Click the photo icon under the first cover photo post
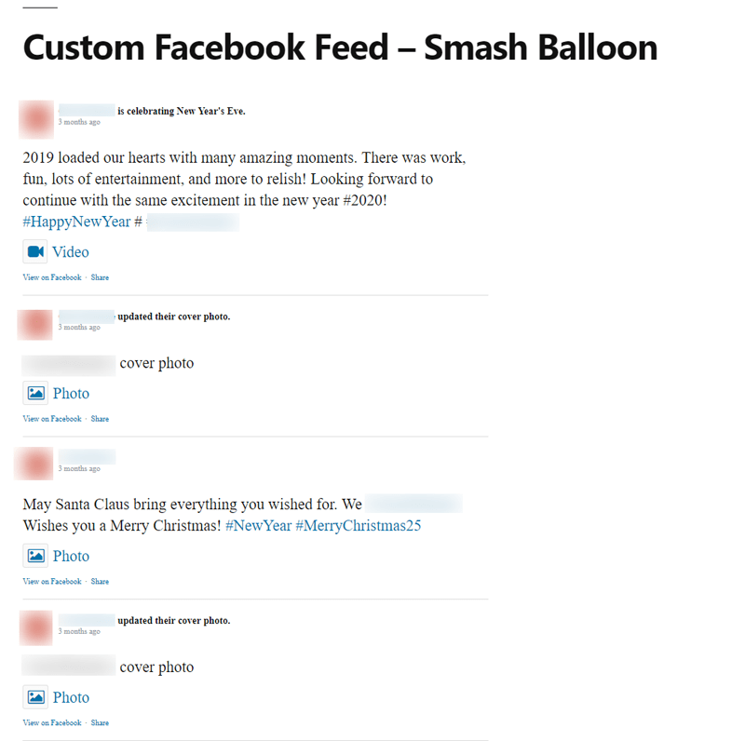 click(34, 393)
